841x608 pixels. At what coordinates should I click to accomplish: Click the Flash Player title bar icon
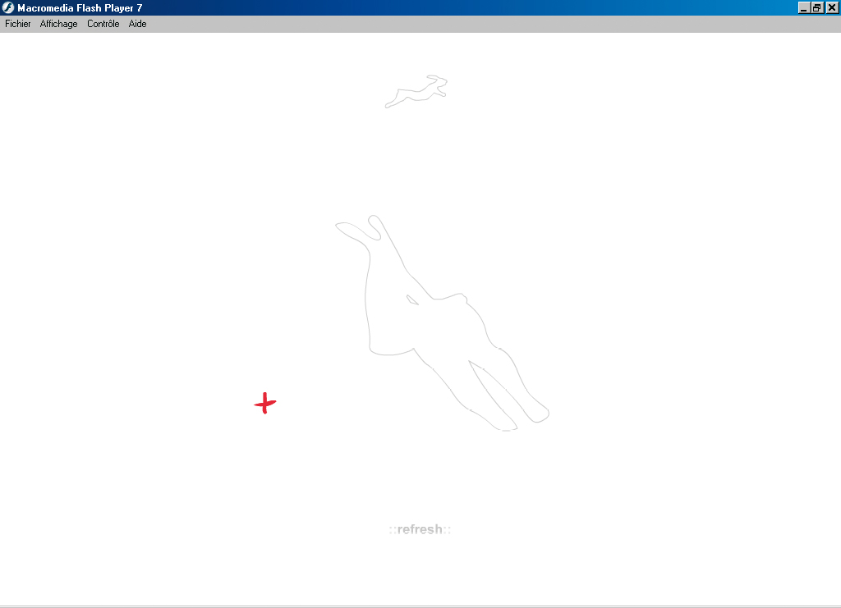pos(8,7)
